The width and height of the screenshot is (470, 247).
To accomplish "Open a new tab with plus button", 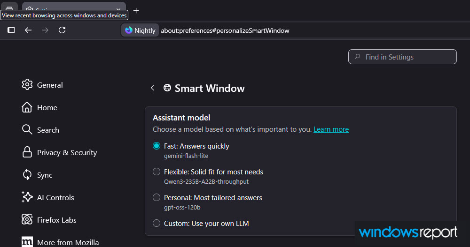I will click(x=136, y=11).
